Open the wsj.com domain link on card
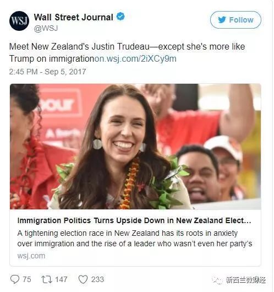This screenshot has width=274, height=292. [x=31, y=256]
